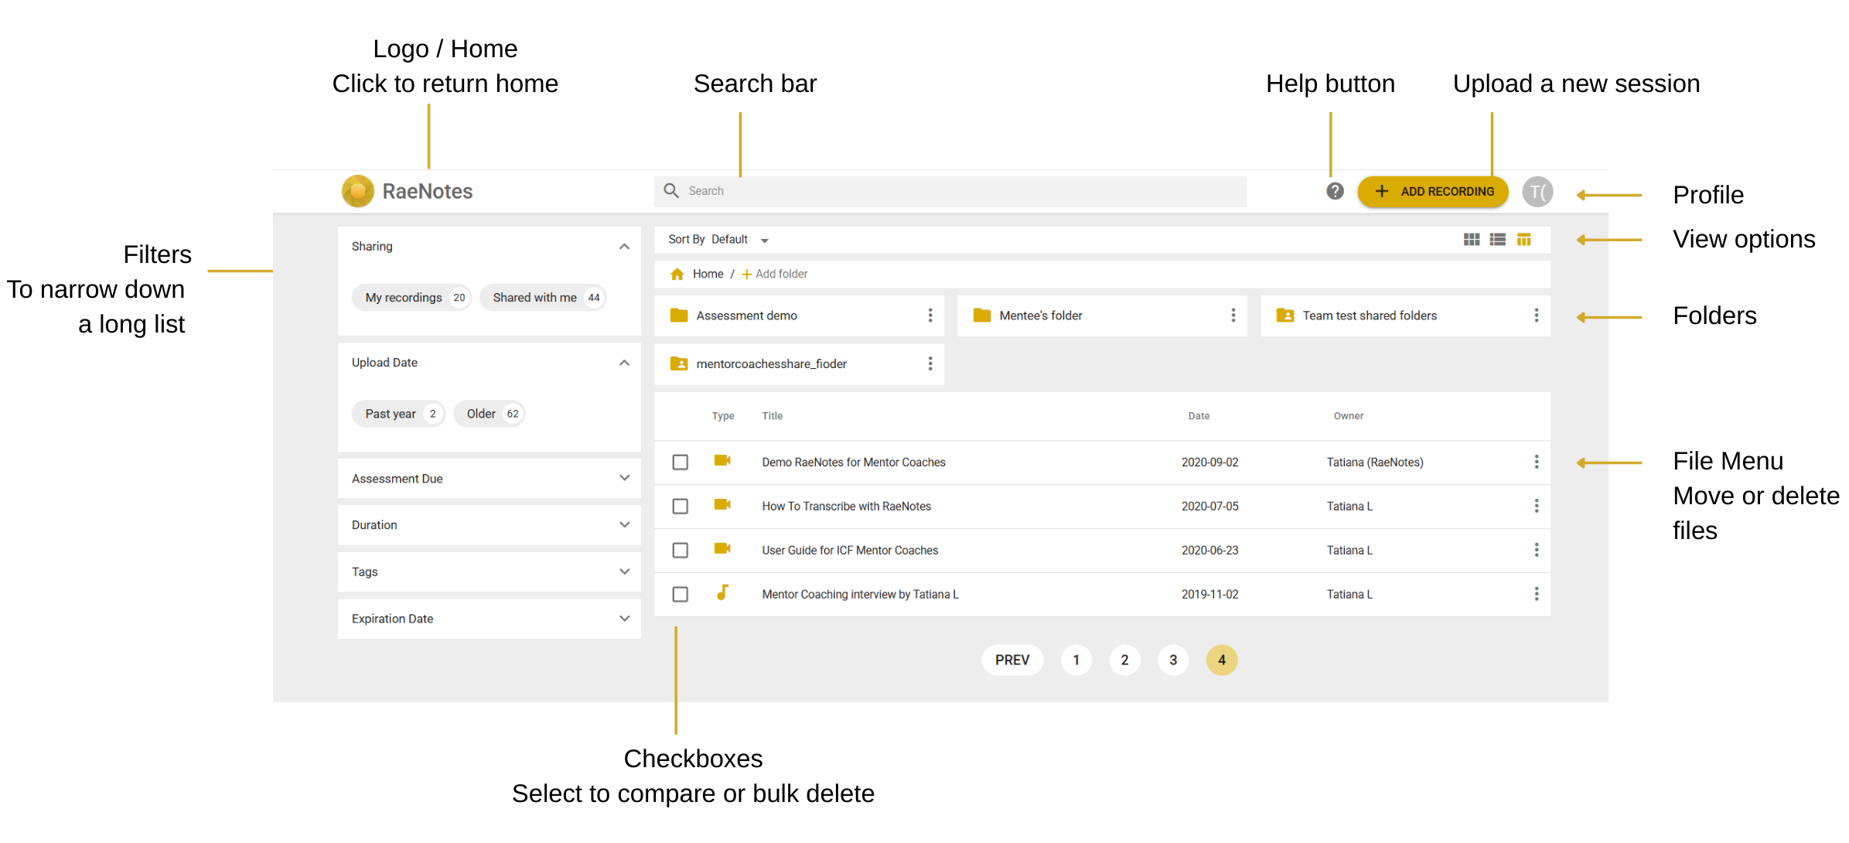Check the Demo RaeNotes for Mentor Coaches checkbox
Screen dimensions: 1849x843
(x=680, y=462)
